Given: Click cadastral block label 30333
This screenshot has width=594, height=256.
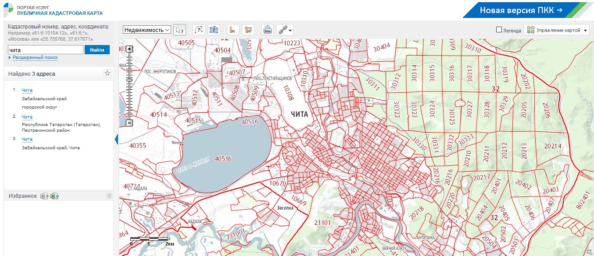Looking at the screenshot, I should 466,140.
